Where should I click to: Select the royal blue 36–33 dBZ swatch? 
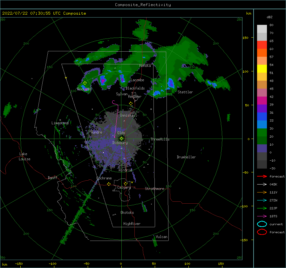[262, 117]
